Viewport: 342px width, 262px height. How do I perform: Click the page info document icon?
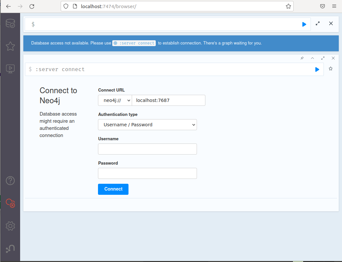[75, 6]
